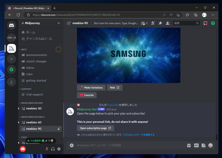Image resolution: width=222 pixels, height=158 pixels.
Task: Click the Make Variations button
Action: (x=91, y=88)
